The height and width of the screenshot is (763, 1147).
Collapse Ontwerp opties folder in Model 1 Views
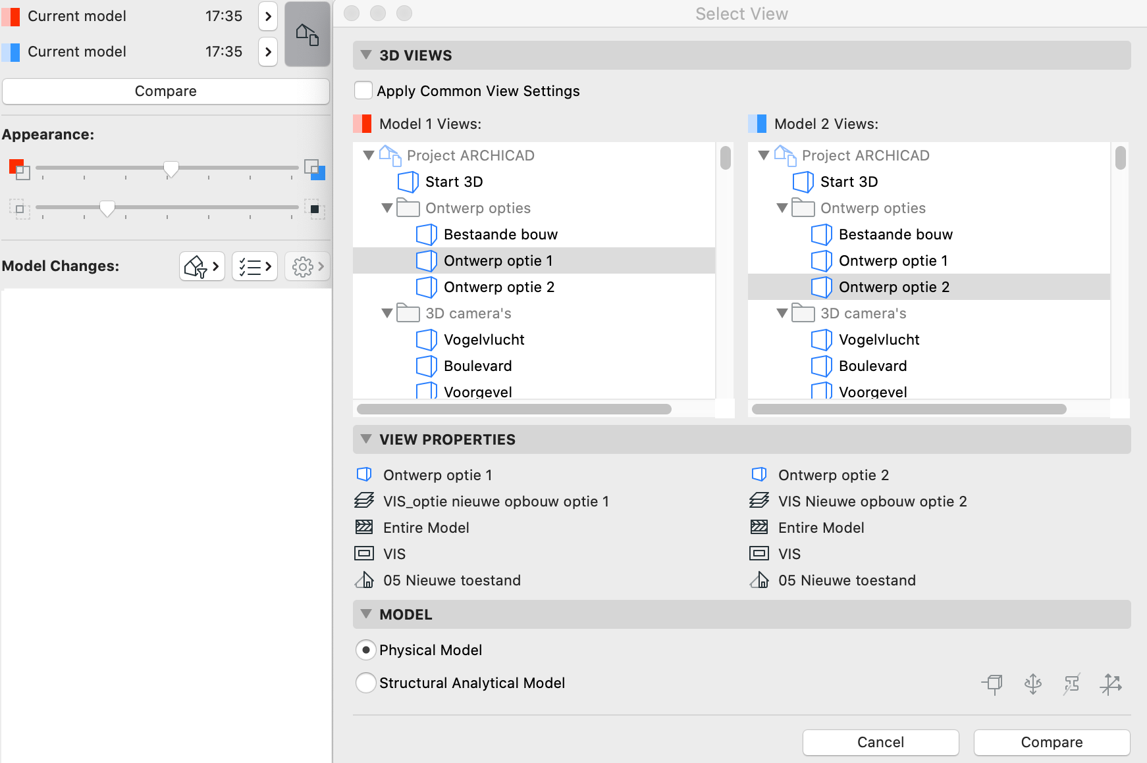click(387, 208)
